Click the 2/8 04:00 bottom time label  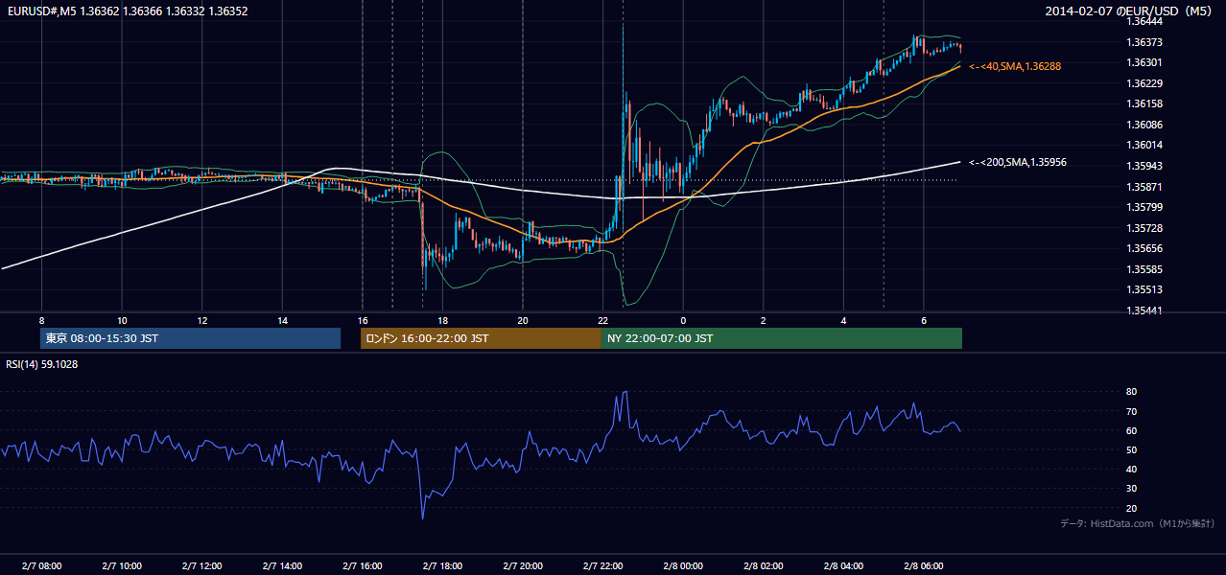click(843, 565)
